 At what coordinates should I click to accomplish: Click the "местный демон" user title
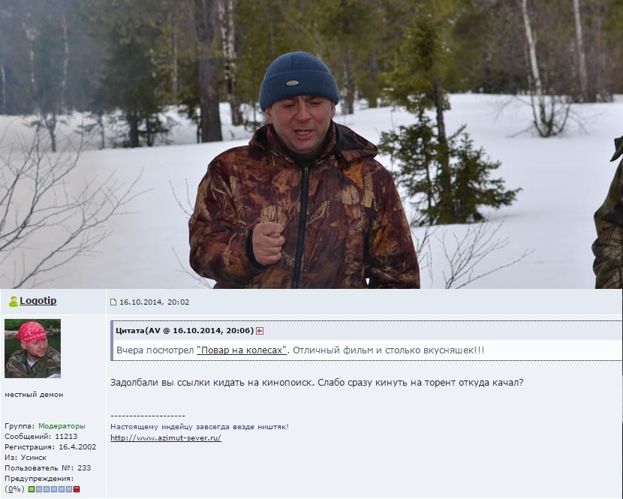point(34,395)
